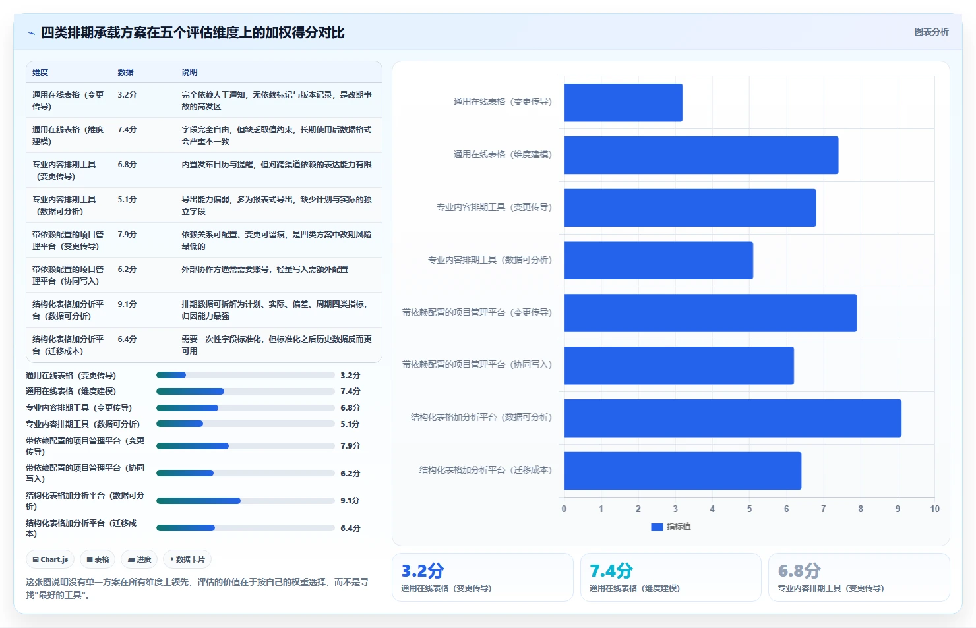Click the 5.1分 table cell
This screenshot has height=628, width=976.
coord(127,200)
